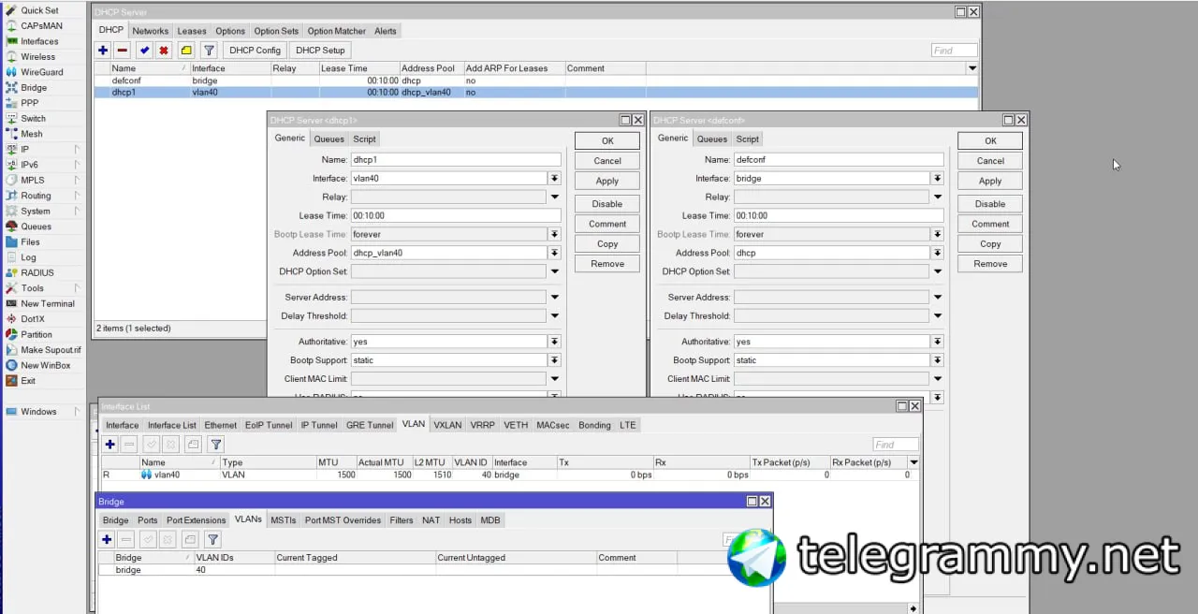
Task: Click Lease Time field in defconf dialog
Action: point(839,216)
